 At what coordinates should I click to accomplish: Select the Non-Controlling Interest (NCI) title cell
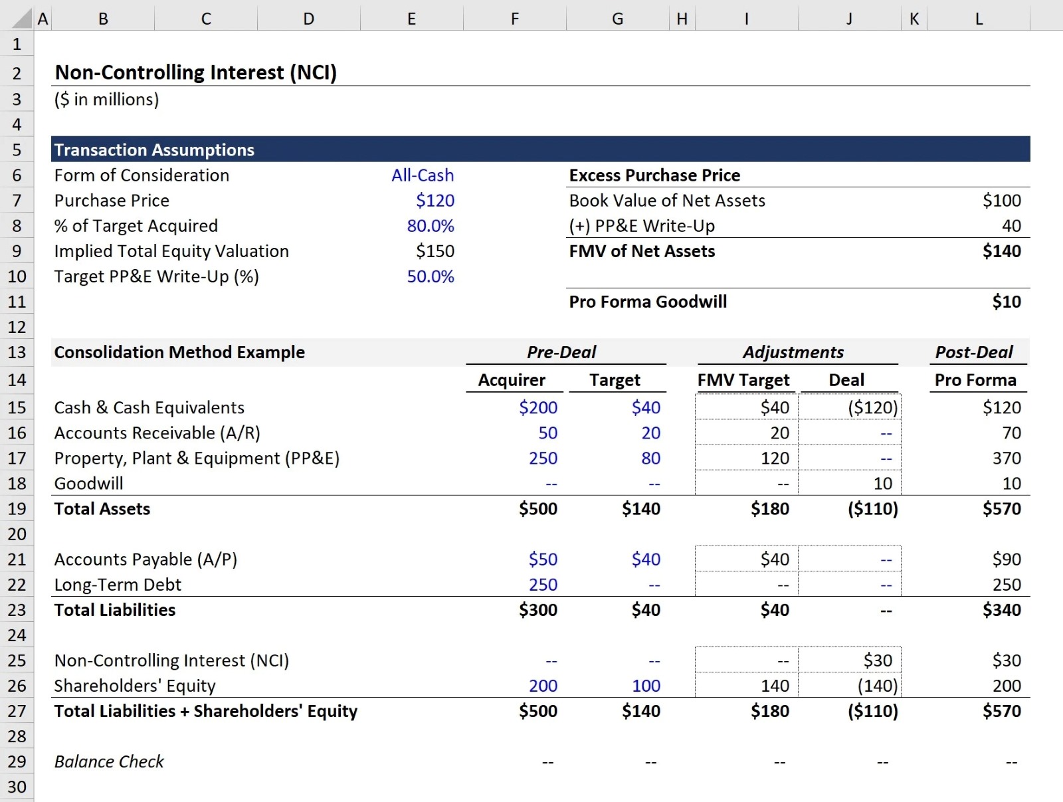click(195, 72)
